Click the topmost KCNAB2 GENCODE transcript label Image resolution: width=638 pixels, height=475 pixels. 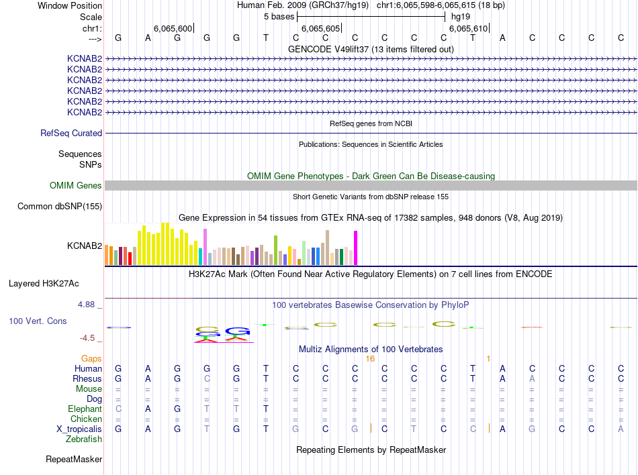coord(85,58)
